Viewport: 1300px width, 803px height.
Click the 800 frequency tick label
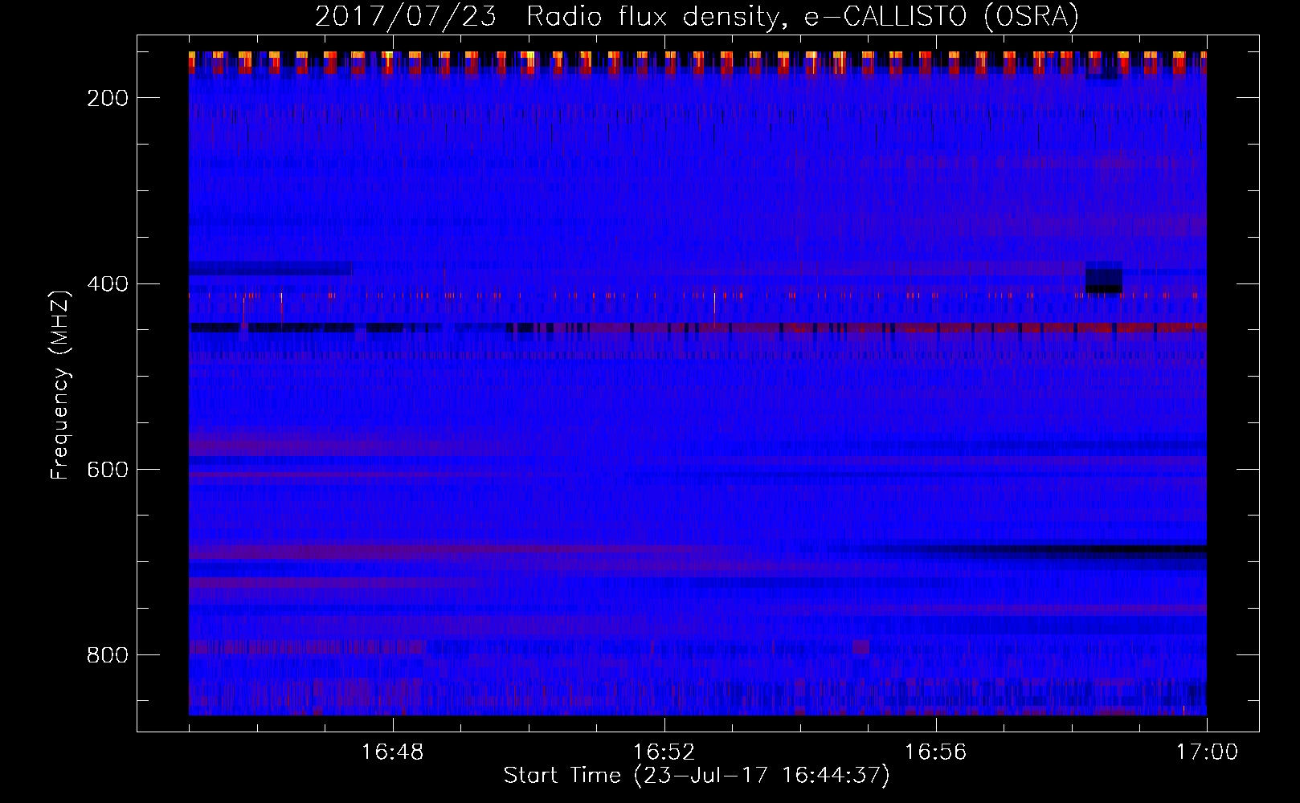(x=108, y=655)
